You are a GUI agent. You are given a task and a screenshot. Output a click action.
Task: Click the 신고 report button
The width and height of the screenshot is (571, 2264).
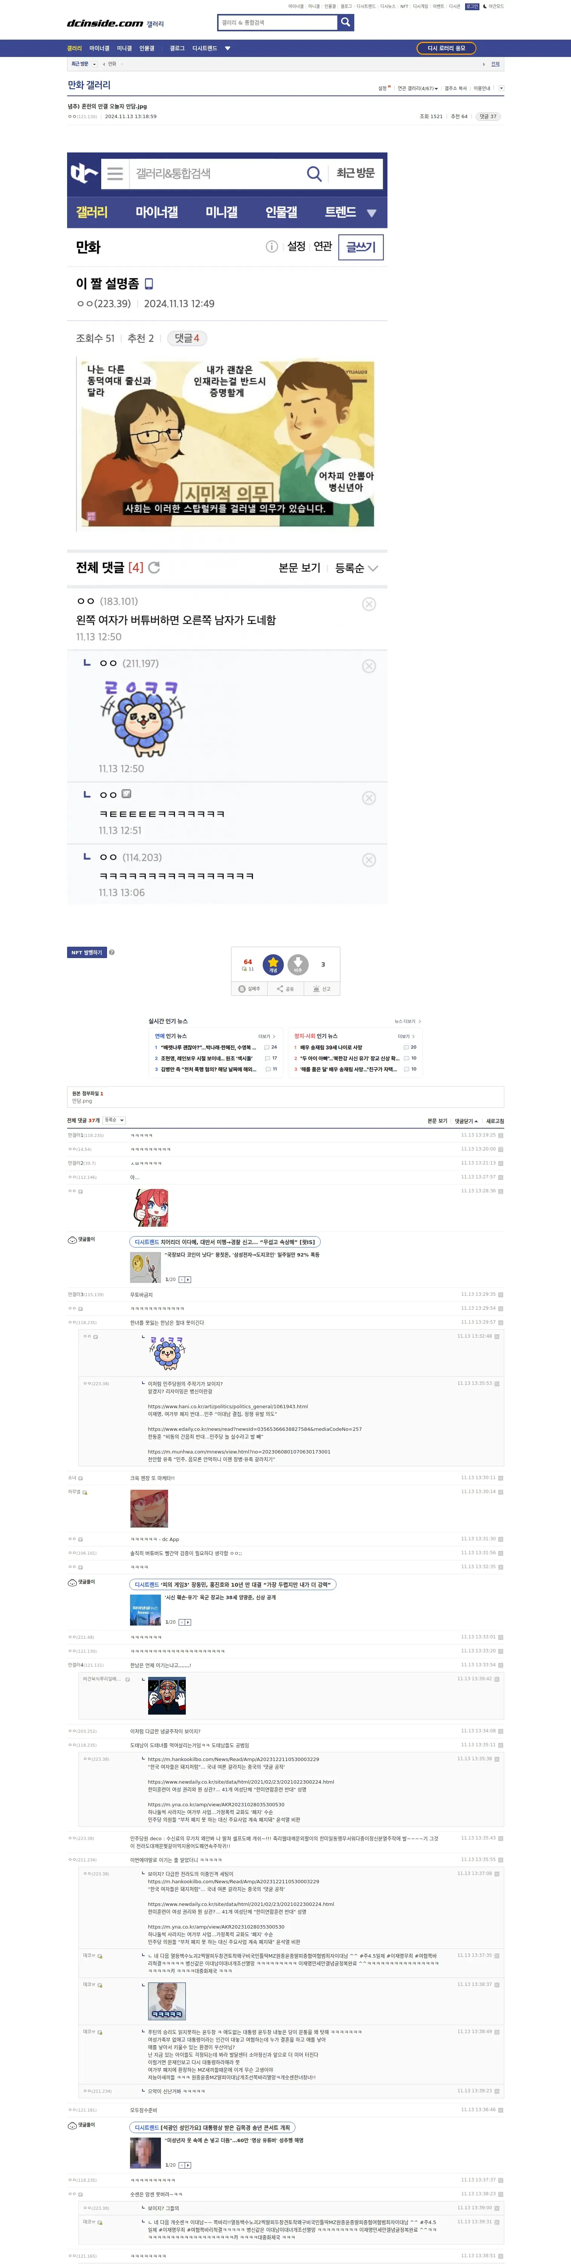pos(321,989)
